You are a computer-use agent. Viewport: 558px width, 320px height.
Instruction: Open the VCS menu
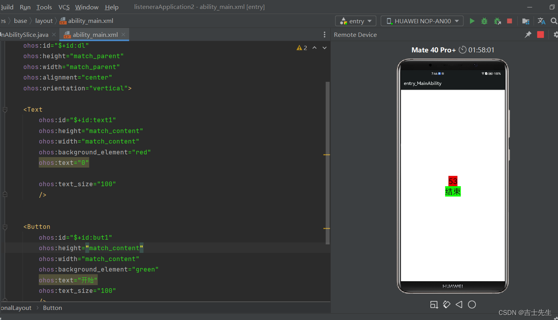pos(64,7)
